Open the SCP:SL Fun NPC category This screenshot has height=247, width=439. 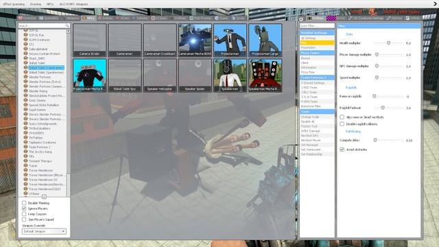click(x=36, y=35)
